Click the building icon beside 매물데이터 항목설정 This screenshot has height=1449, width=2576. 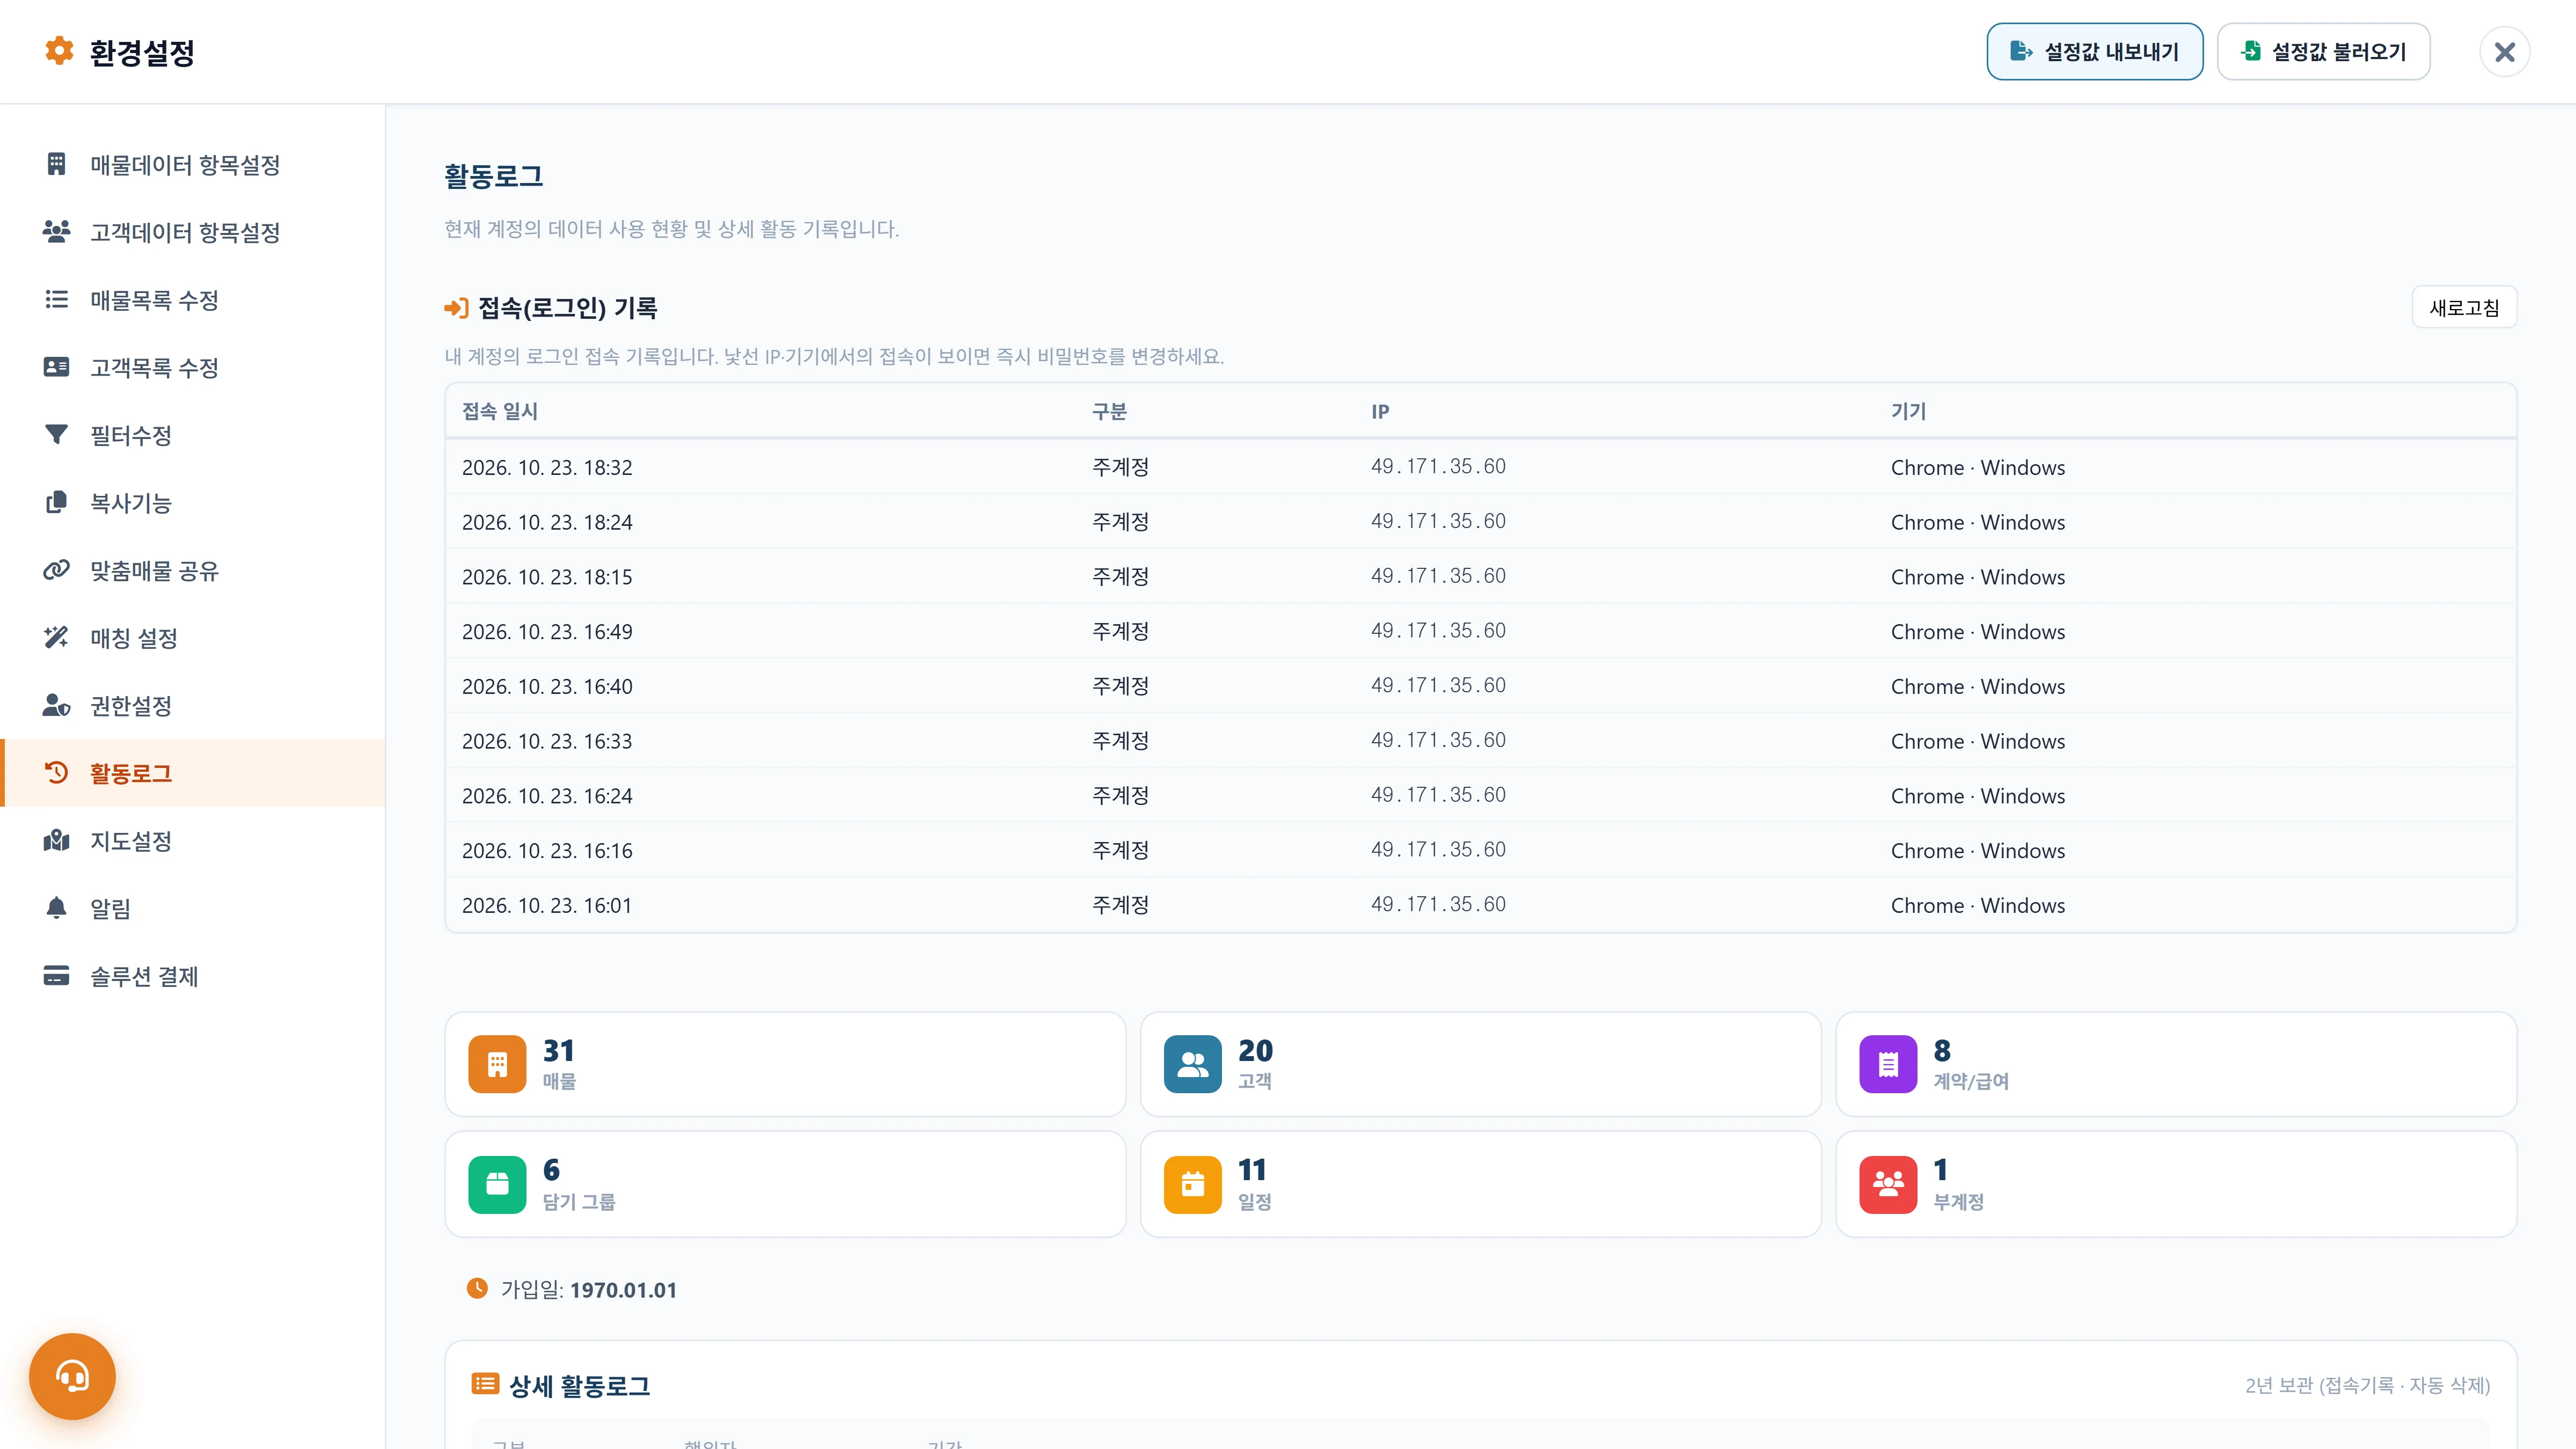coord(56,164)
